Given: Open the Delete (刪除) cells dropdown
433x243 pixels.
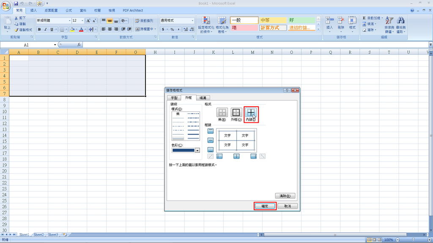Looking at the screenshot, I should pyautogui.click(x=341, y=24).
